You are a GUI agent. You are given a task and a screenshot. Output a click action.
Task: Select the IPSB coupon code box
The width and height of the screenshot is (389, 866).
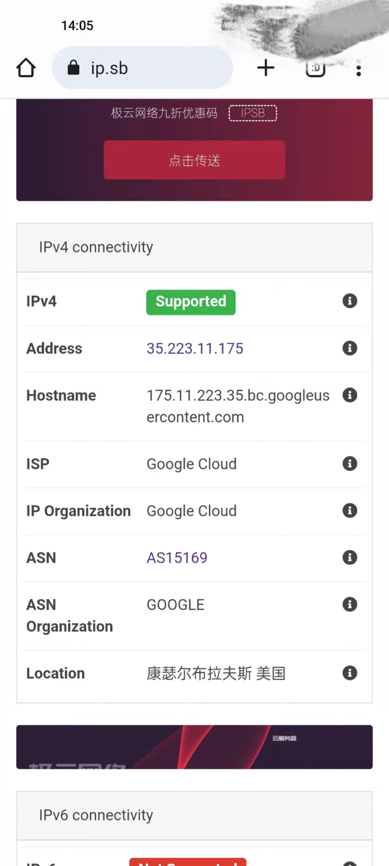[253, 113]
